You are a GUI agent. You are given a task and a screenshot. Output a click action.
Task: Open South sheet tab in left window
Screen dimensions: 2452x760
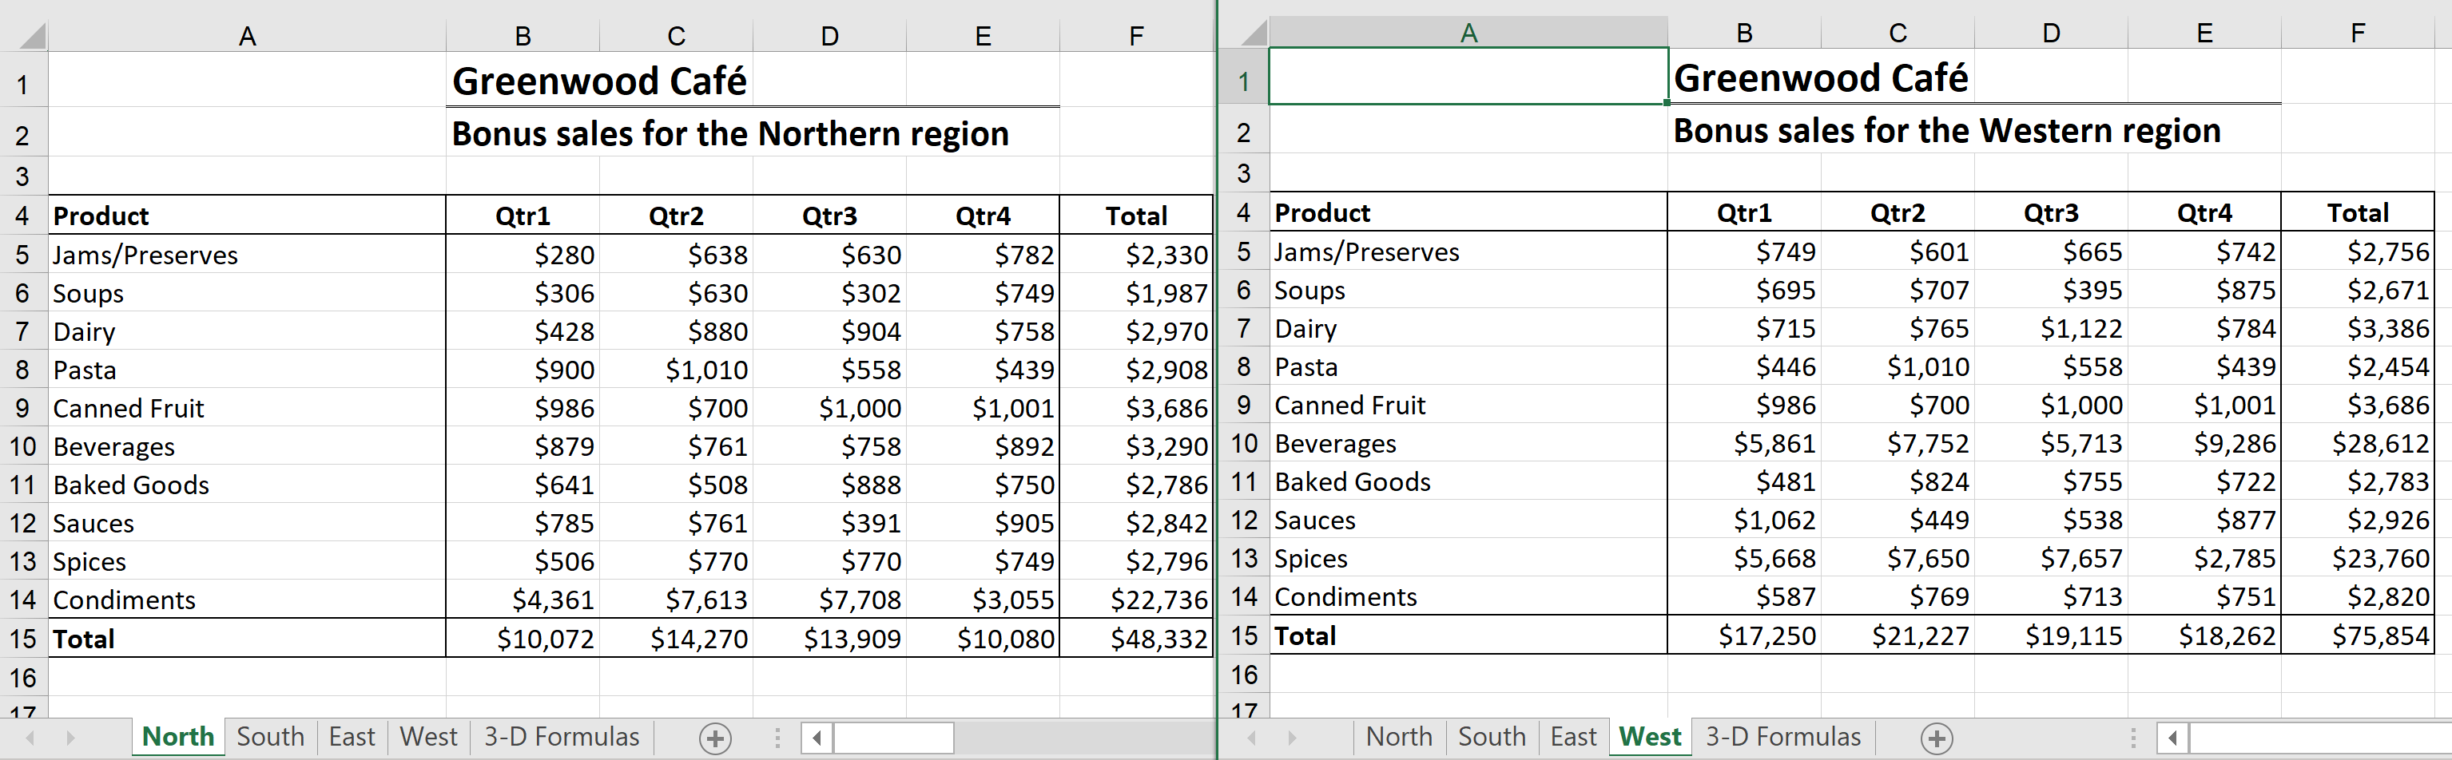270,737
